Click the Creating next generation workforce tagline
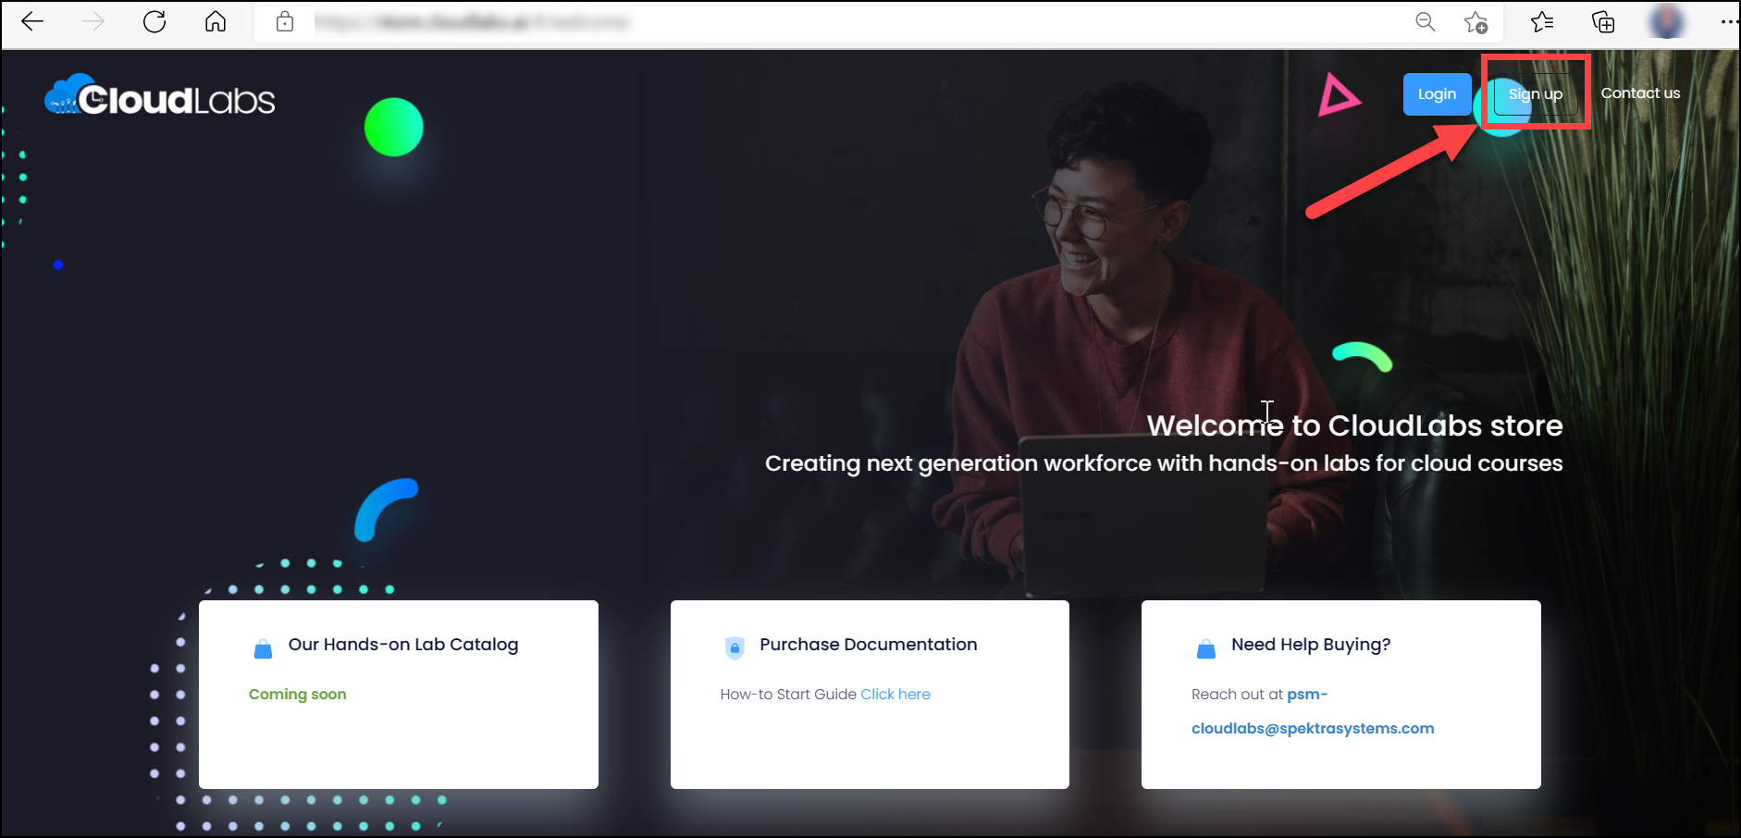1741x838 pixels. point(1164,463)
